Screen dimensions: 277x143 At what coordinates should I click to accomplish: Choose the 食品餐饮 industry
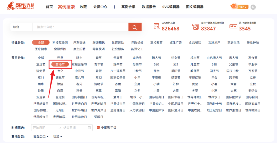[x=195, y=43]
